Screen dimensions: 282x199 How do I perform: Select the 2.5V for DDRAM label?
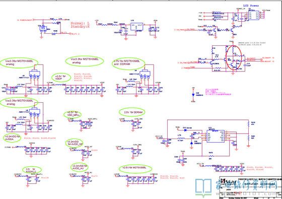[x=132, y=112]
